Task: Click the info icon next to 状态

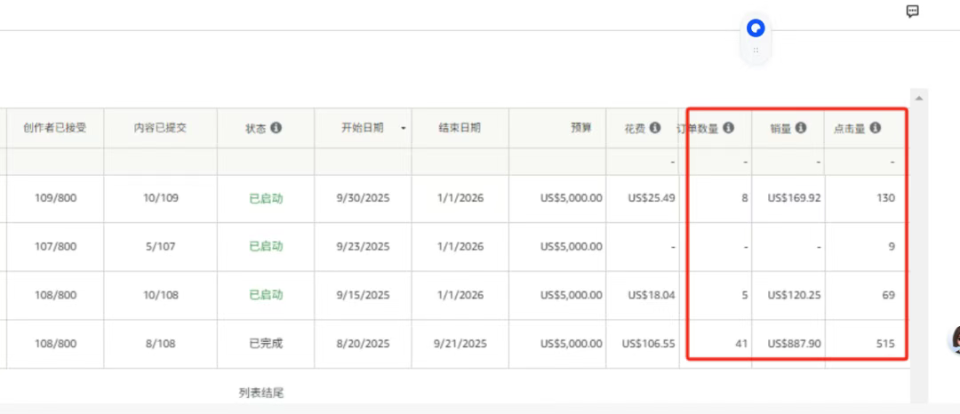Action: click(x=276, y=128)
